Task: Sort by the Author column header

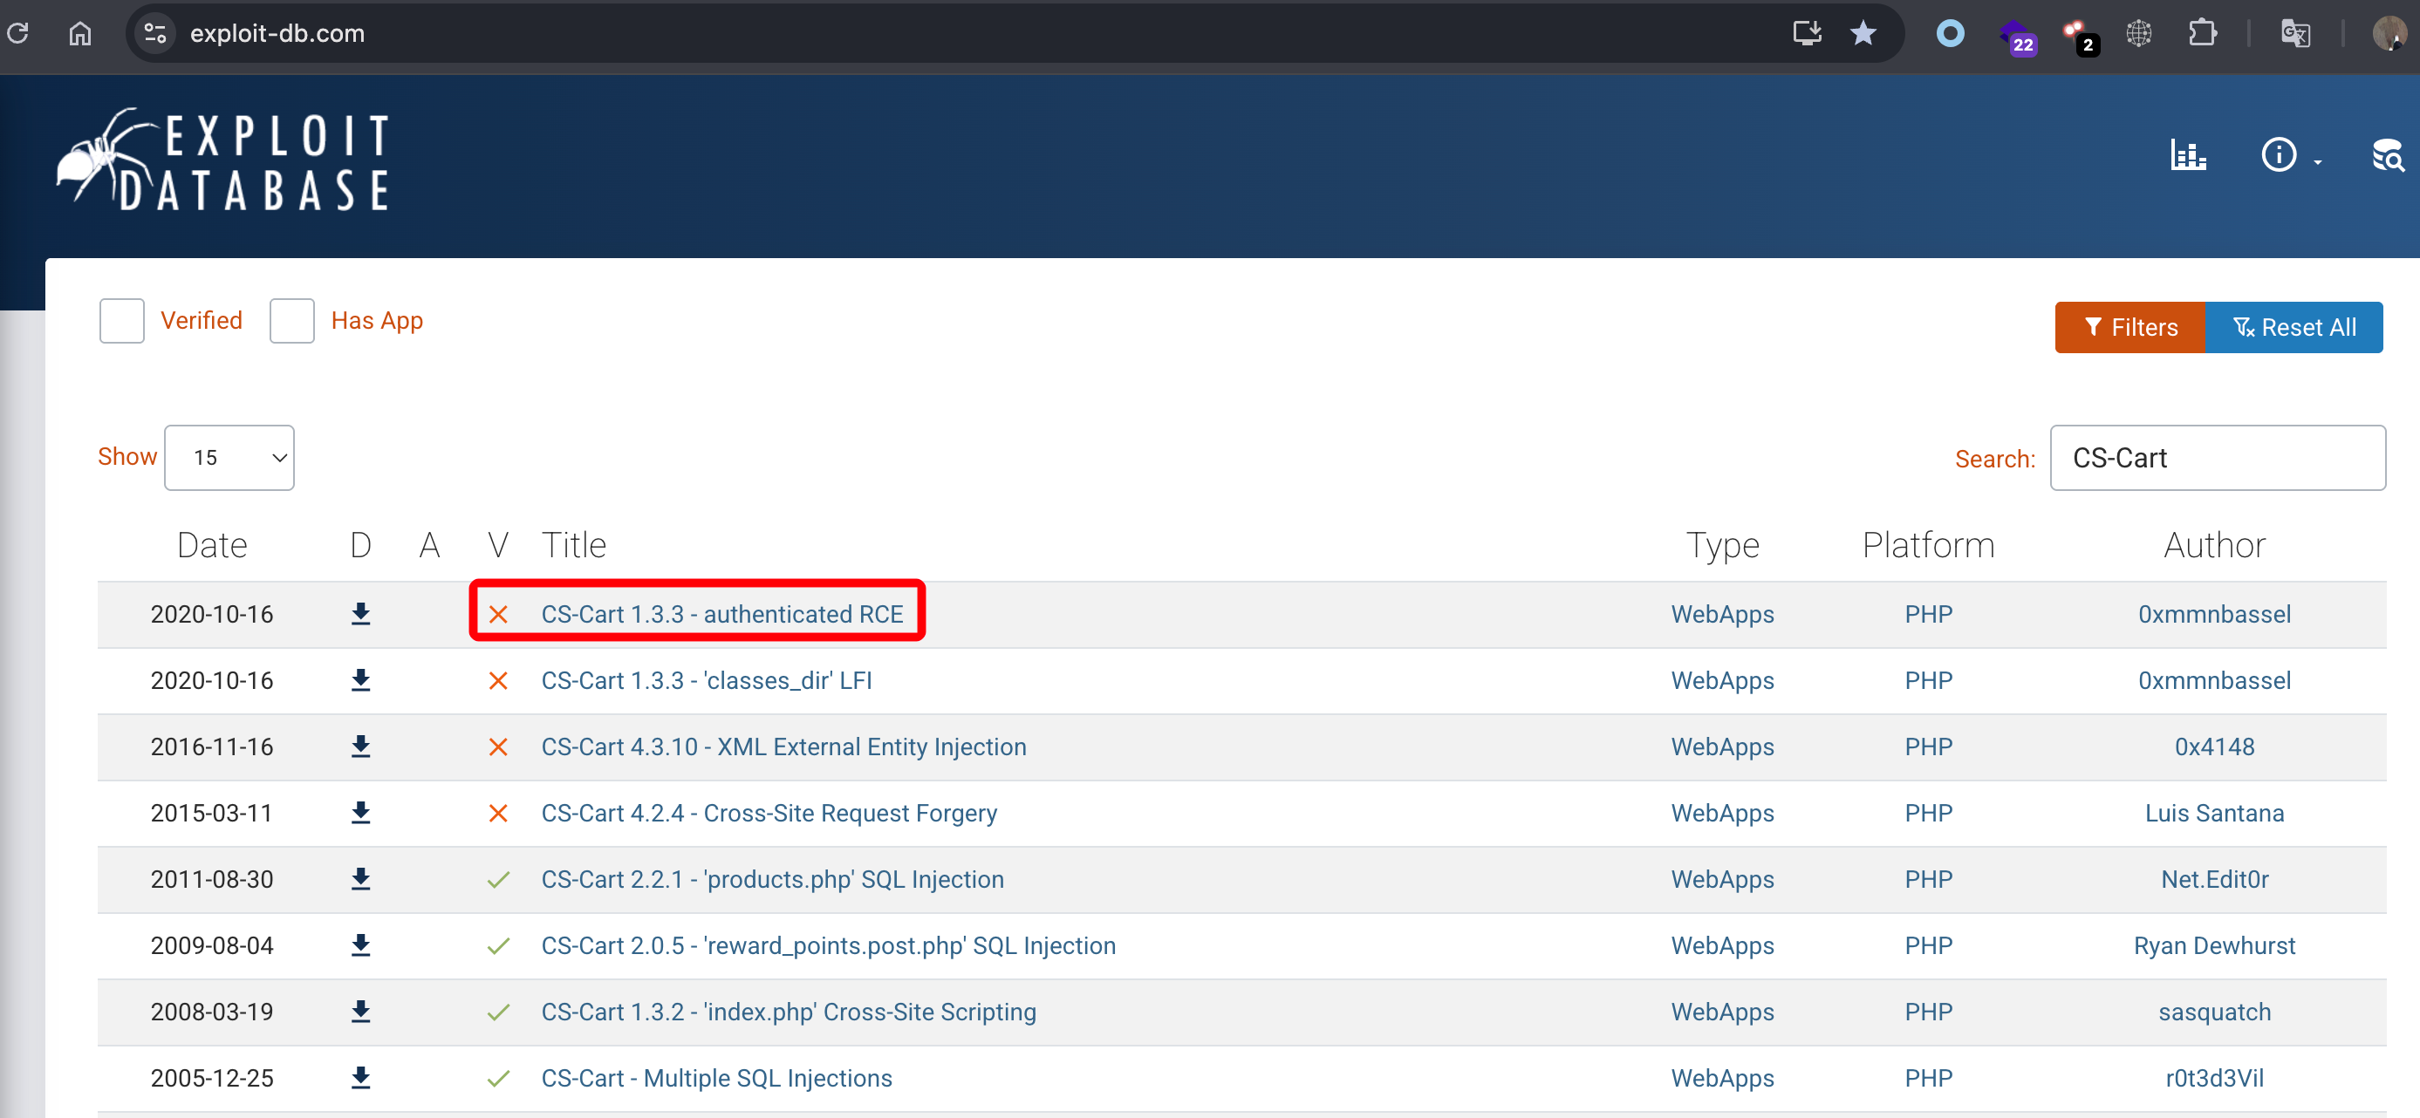Action: [2213, 545]
